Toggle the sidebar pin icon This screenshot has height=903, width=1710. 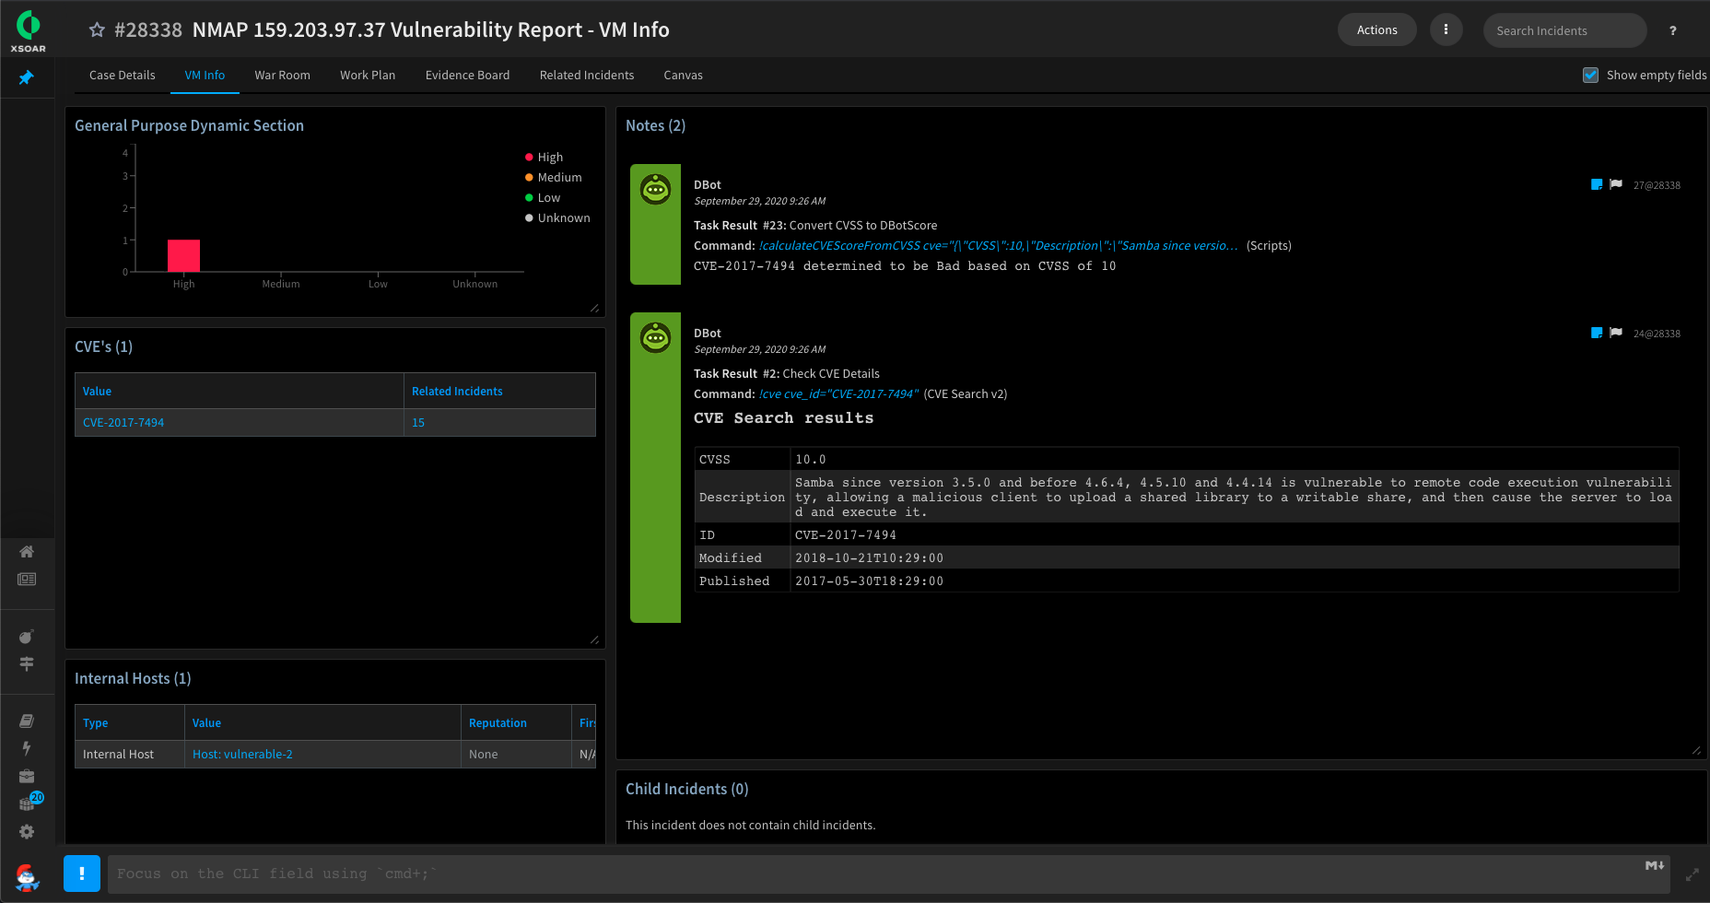[27, 77]
